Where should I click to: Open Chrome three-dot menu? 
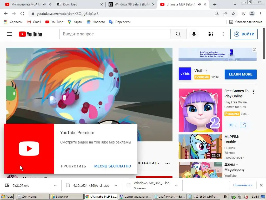(x=260, y=14)
